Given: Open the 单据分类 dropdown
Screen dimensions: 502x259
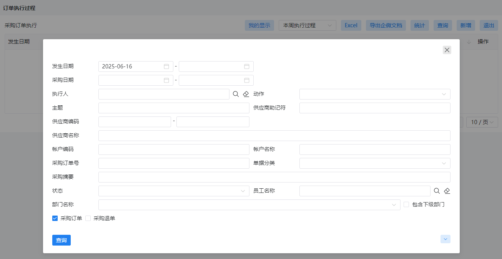Looking at the screenshot, I should tap(375, 163).
